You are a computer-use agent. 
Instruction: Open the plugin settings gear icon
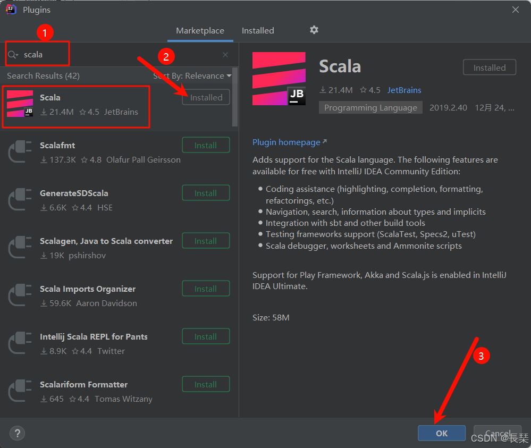click(x=314, y=30)
